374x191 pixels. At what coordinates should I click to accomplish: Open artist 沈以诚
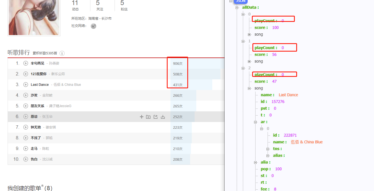[x=47, y=159]
